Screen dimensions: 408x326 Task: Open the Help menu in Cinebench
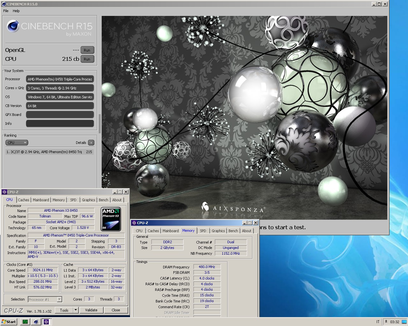tap(16, 11)
